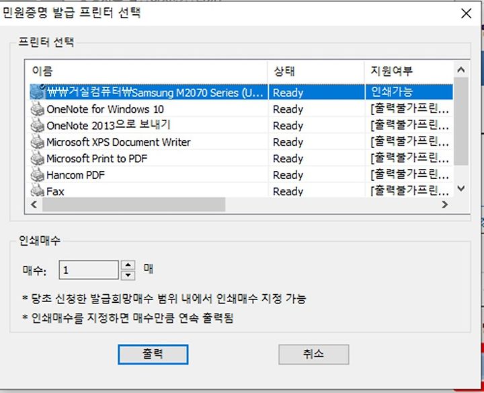Click Ready status of Hancom PDF
The image size is (484, 393).
pos(288,175)
